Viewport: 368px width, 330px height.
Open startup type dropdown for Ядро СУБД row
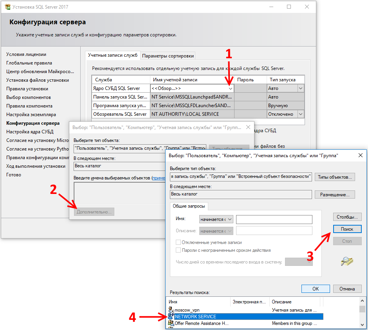point(301,88)
